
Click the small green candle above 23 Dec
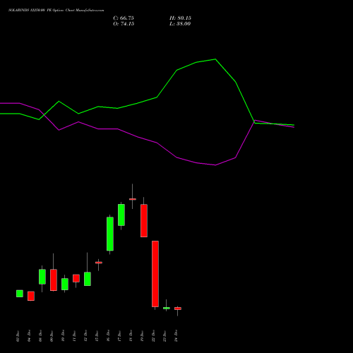(167, 308)
